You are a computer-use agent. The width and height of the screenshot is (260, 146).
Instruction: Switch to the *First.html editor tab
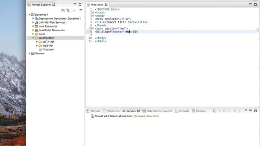[97, 4]
